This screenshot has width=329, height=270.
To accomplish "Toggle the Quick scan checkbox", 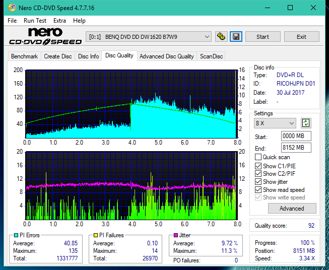I will click(258, 157).
